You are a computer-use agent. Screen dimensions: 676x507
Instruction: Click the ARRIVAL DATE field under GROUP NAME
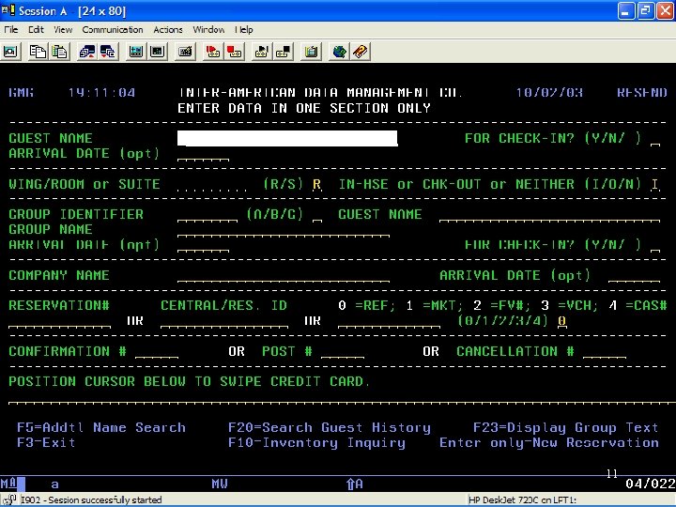point(203,245)
